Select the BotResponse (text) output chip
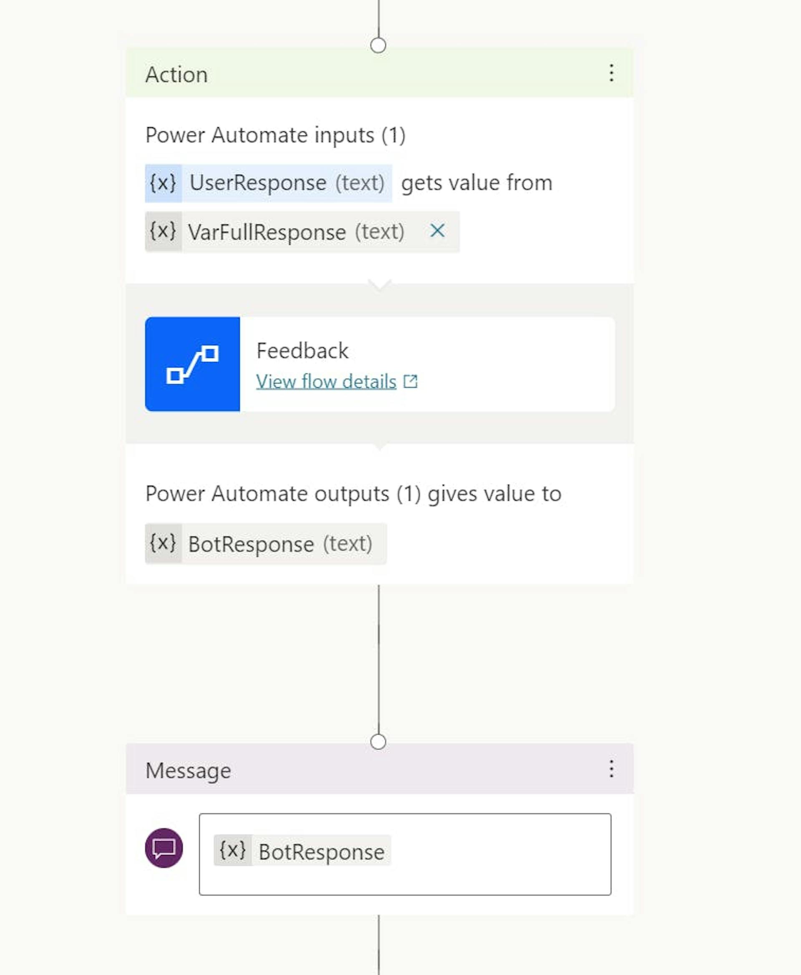This screenshot has width=801, height=975. (265, 545)
